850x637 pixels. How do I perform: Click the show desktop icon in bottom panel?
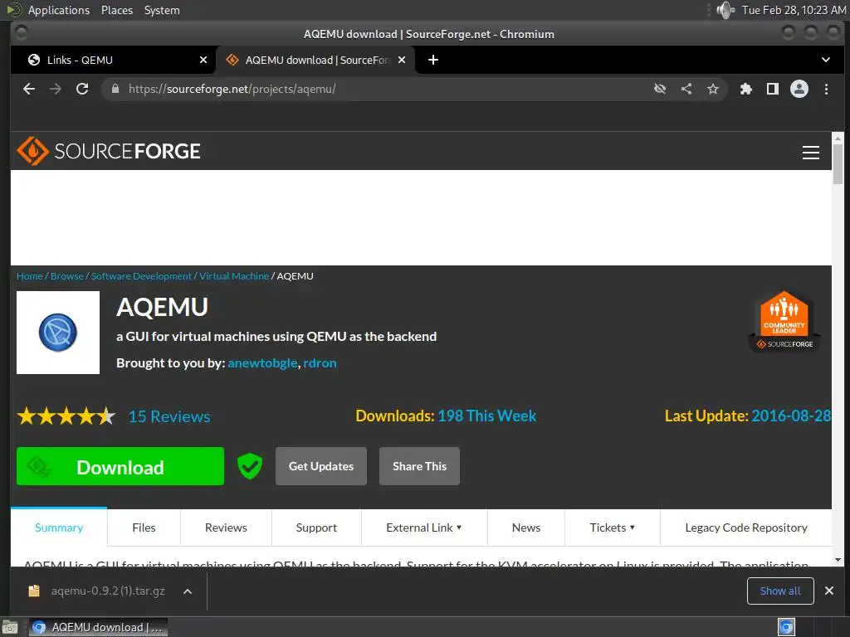click(10, 627)
